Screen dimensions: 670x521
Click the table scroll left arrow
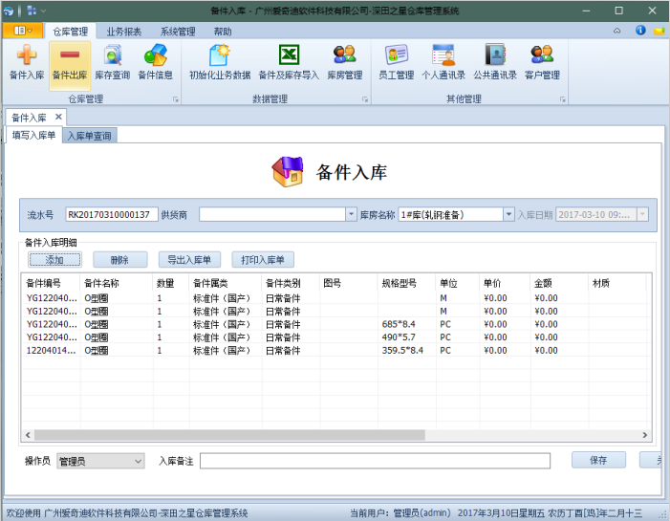(28, 435)
